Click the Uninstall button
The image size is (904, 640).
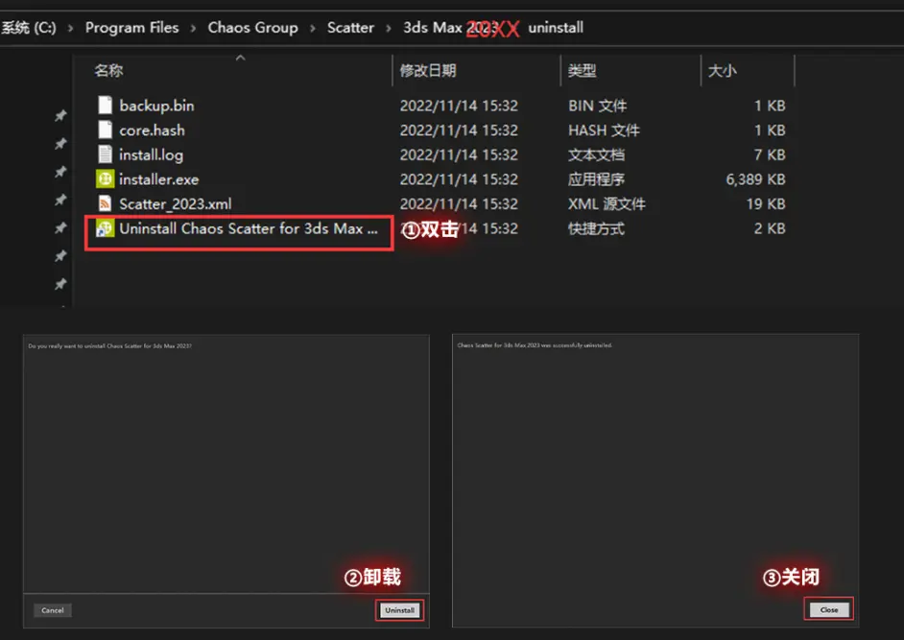(x=399, y=610)
